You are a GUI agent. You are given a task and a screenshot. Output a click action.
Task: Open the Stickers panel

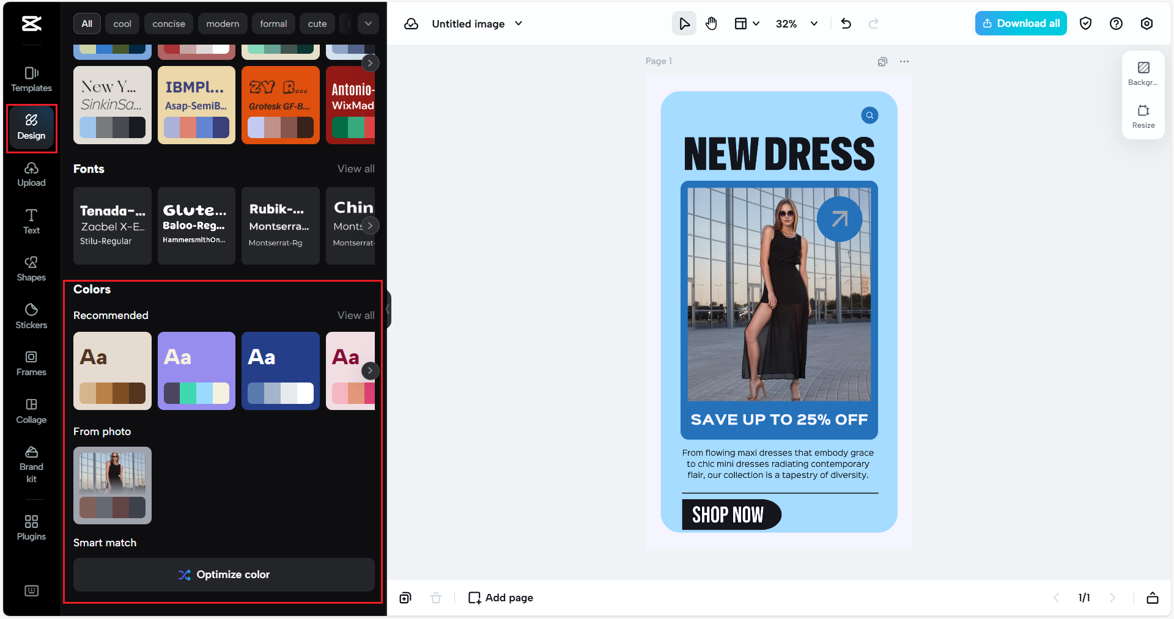(x=31, y=316)
